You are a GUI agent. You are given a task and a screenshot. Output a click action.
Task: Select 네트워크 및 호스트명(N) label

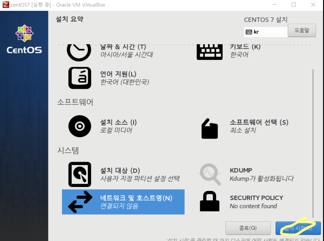[x=136, y=198]
